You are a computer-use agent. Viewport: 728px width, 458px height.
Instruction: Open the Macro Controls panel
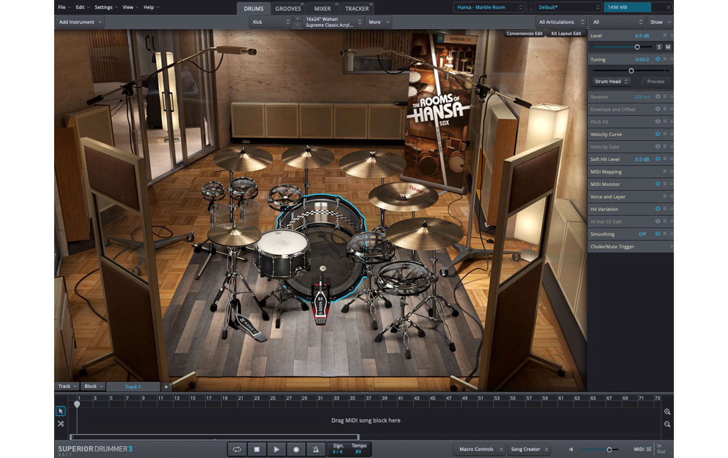(x=480, y=449)
